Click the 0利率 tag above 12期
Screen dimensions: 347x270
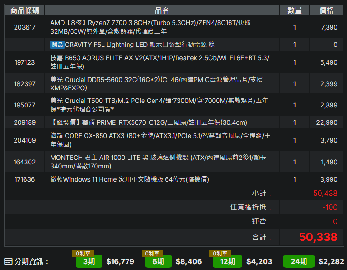[x=220, y=253]
